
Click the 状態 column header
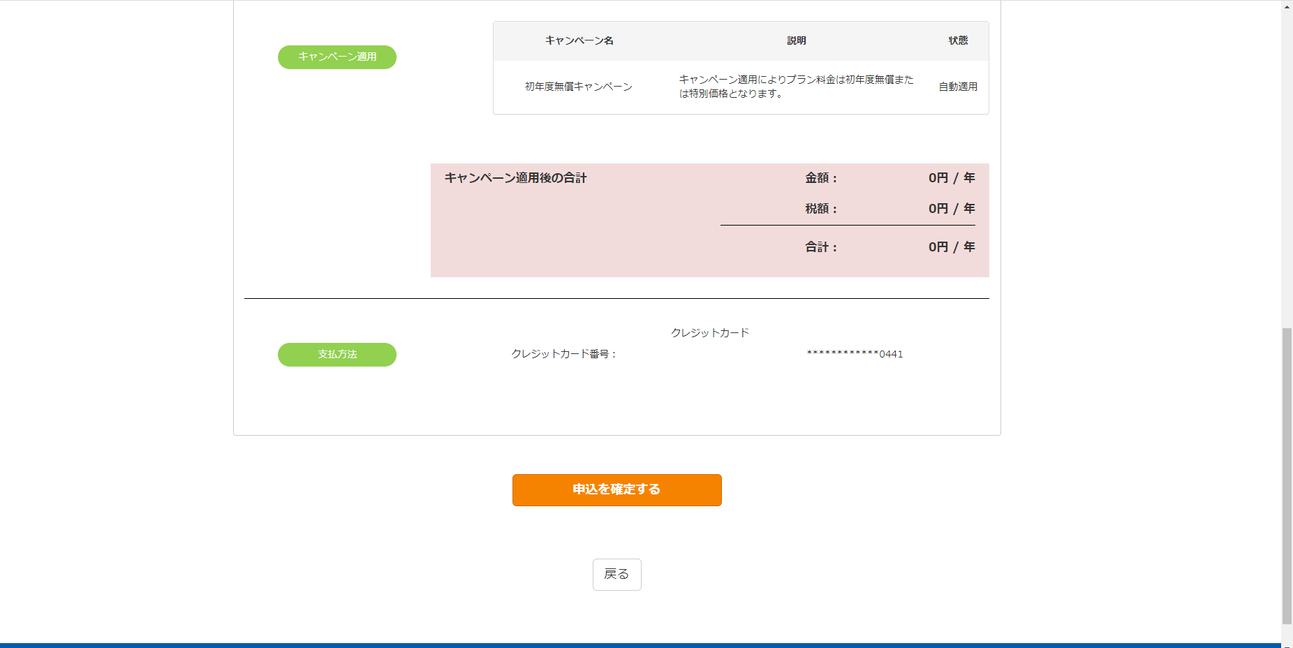click(958, 40)
